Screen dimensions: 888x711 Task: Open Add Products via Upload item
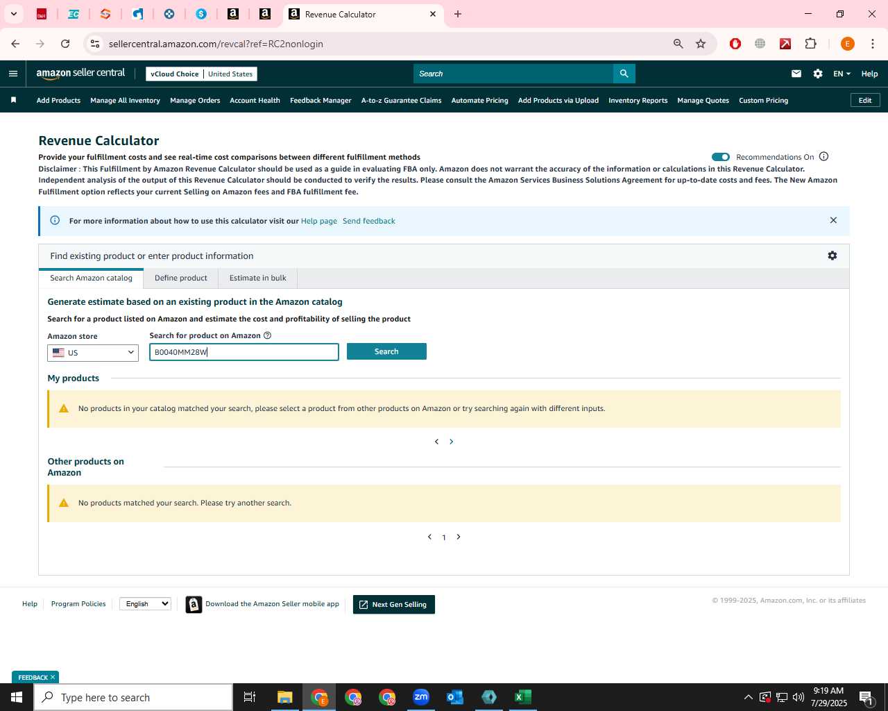pyautogui.click(x=558, y=101)
